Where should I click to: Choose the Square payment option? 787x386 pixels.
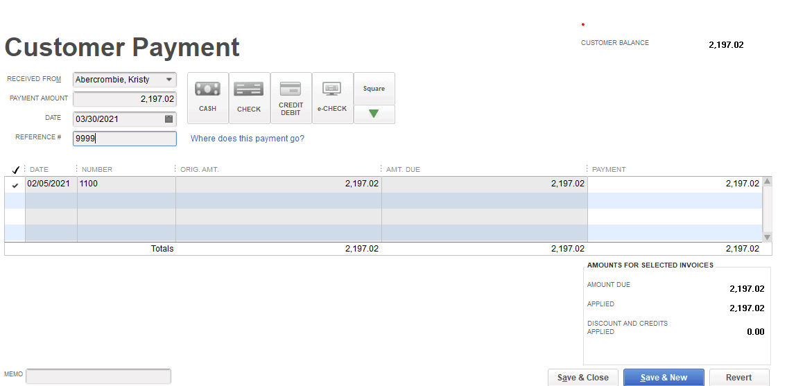coord(374,88)
